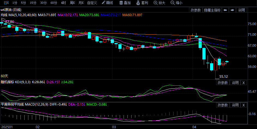This screenshot has width=257, height=129.
Task: Click the 55.12 low price marker
Action: coord(223,77)
